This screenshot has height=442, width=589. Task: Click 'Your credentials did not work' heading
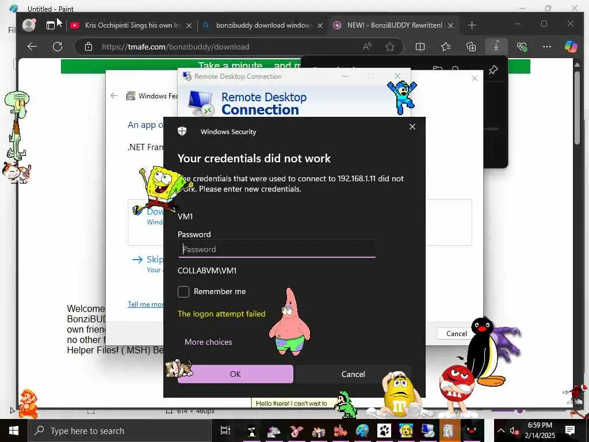(254, 158)
